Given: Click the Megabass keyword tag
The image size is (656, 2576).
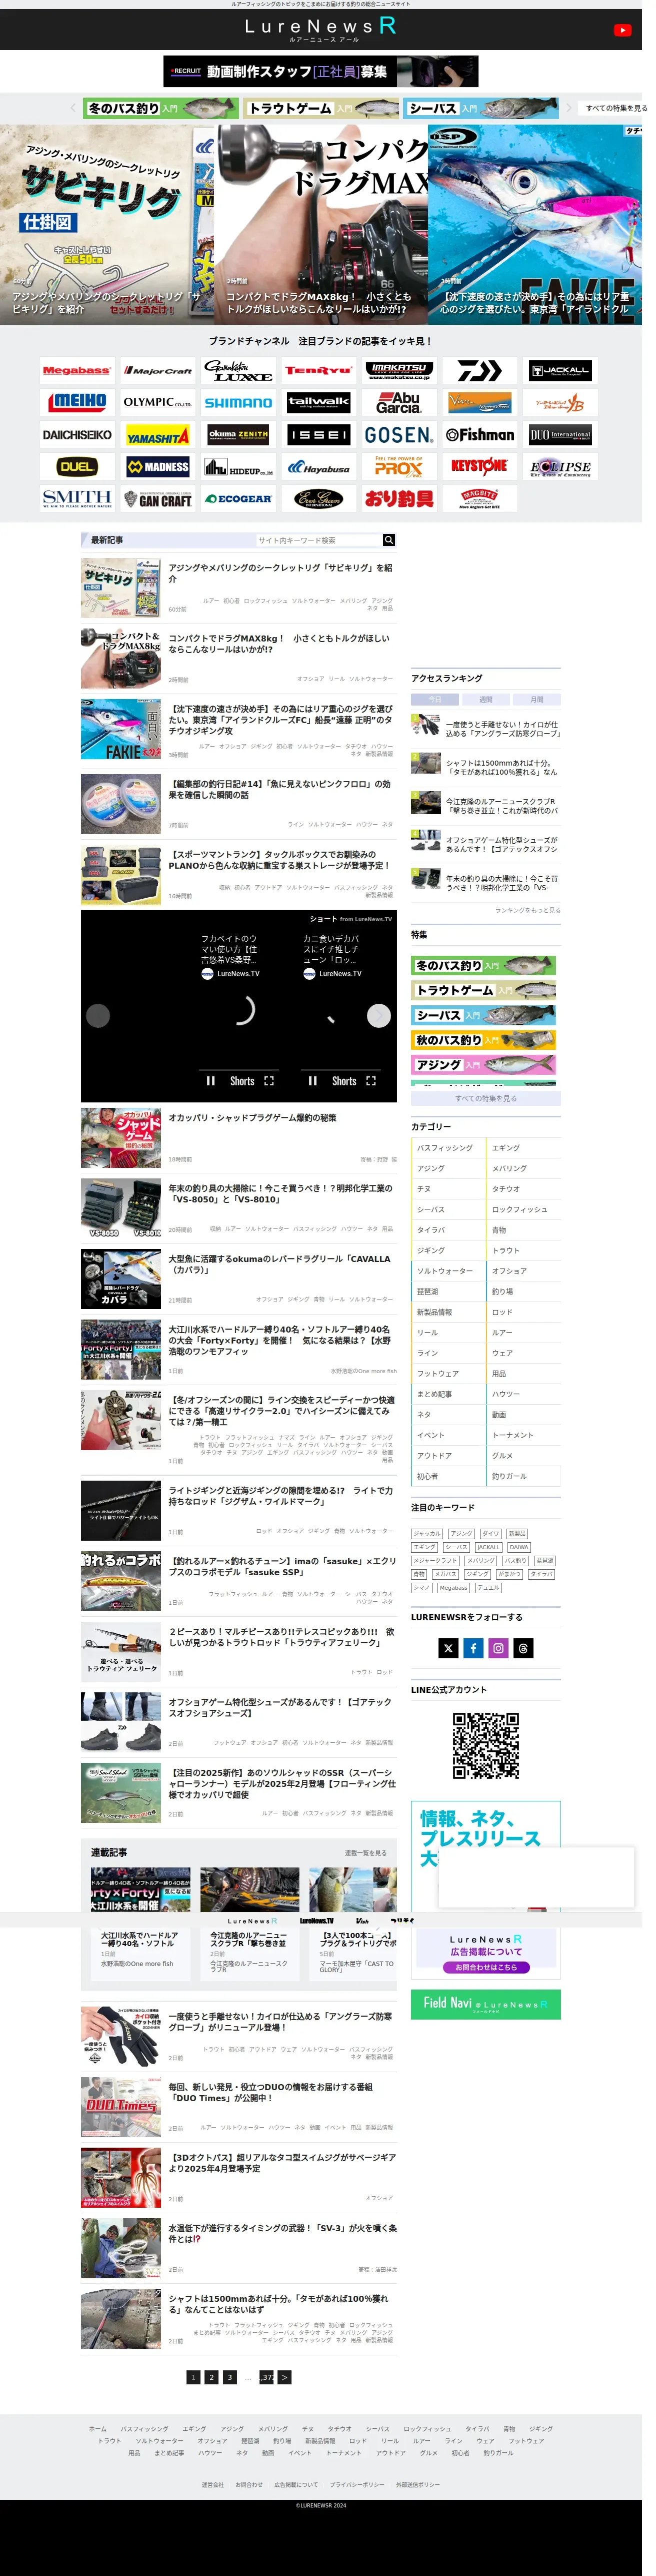Looking at the screenshot, I should pyautogui.click(x=453, y=1587).
